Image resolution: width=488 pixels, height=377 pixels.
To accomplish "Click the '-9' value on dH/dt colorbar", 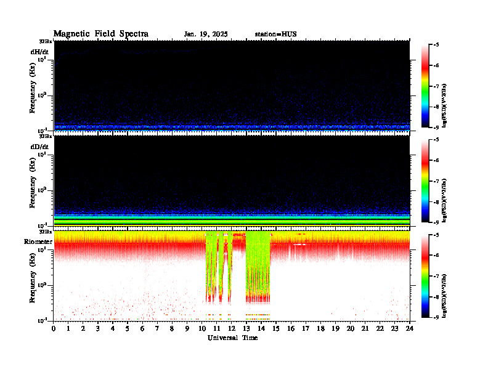I will tap(436, 128).
